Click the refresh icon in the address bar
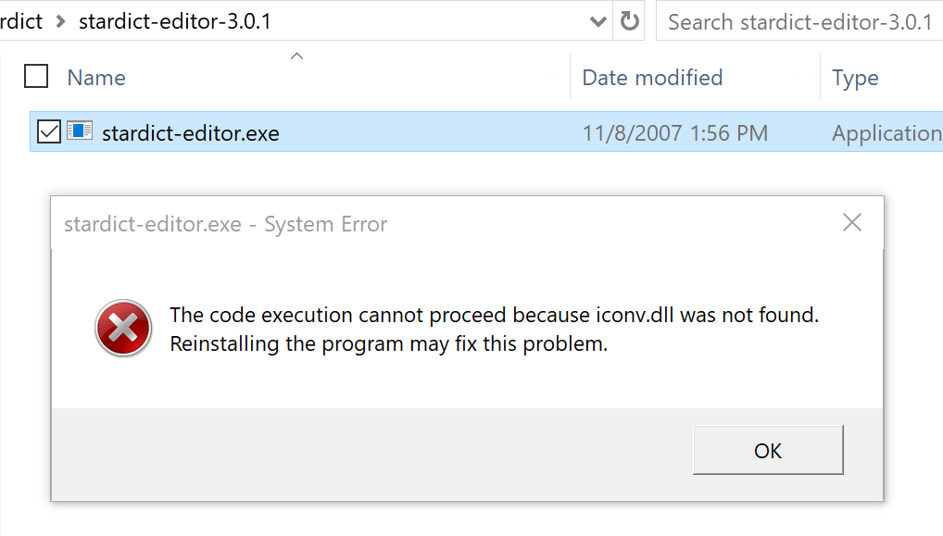The height and width of the screenshot is (536, 943). pos(628,20)
